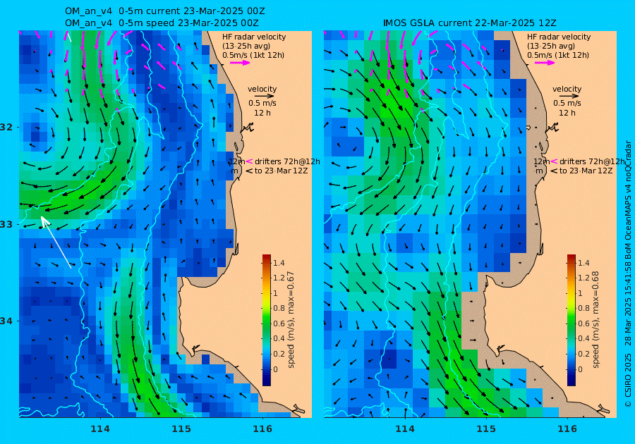Click the magenta drifter marker beside 'drifters 72h@12h' in right map
This screenshot has height=444, width=635.
(x=554, y=161)
